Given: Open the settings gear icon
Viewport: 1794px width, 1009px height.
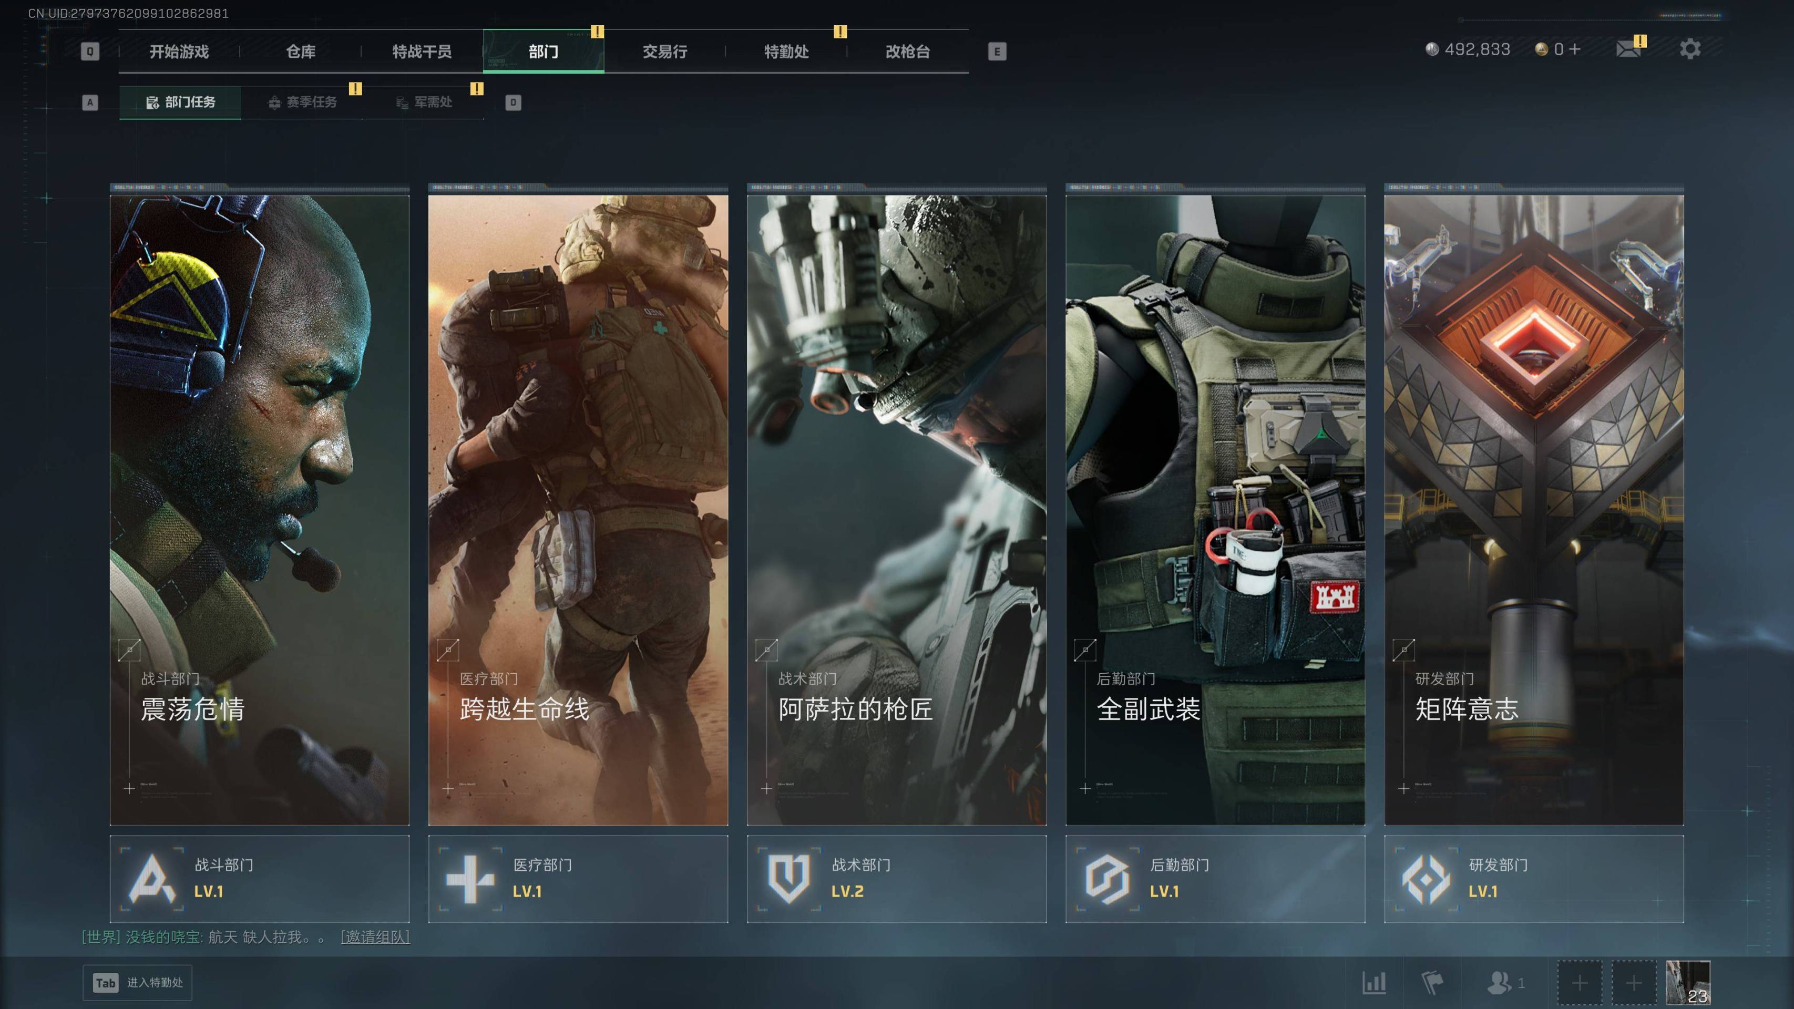Looking at the screenshot, I should (1689, 49).
